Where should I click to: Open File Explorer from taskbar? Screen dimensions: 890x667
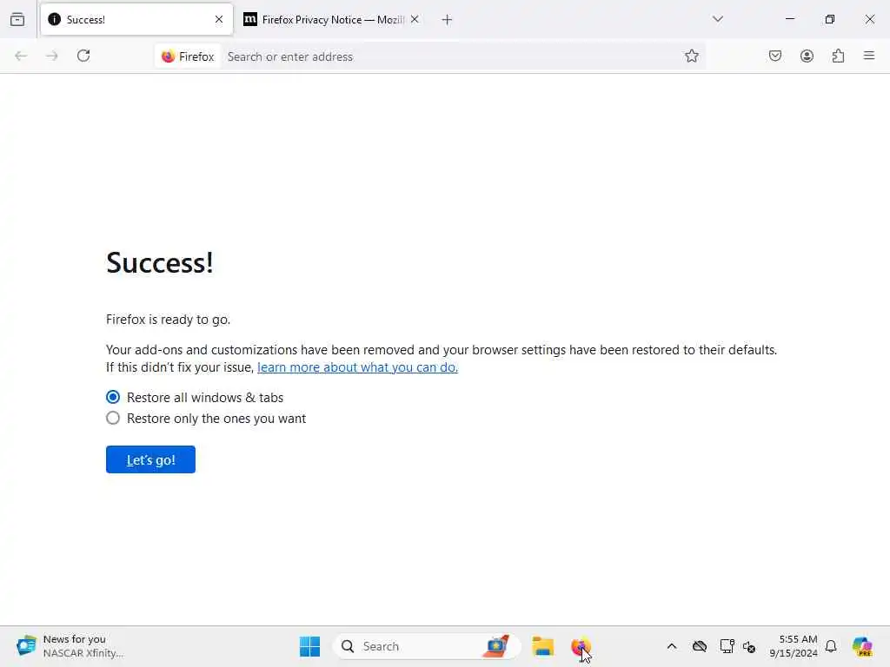(x=542, y=646)
